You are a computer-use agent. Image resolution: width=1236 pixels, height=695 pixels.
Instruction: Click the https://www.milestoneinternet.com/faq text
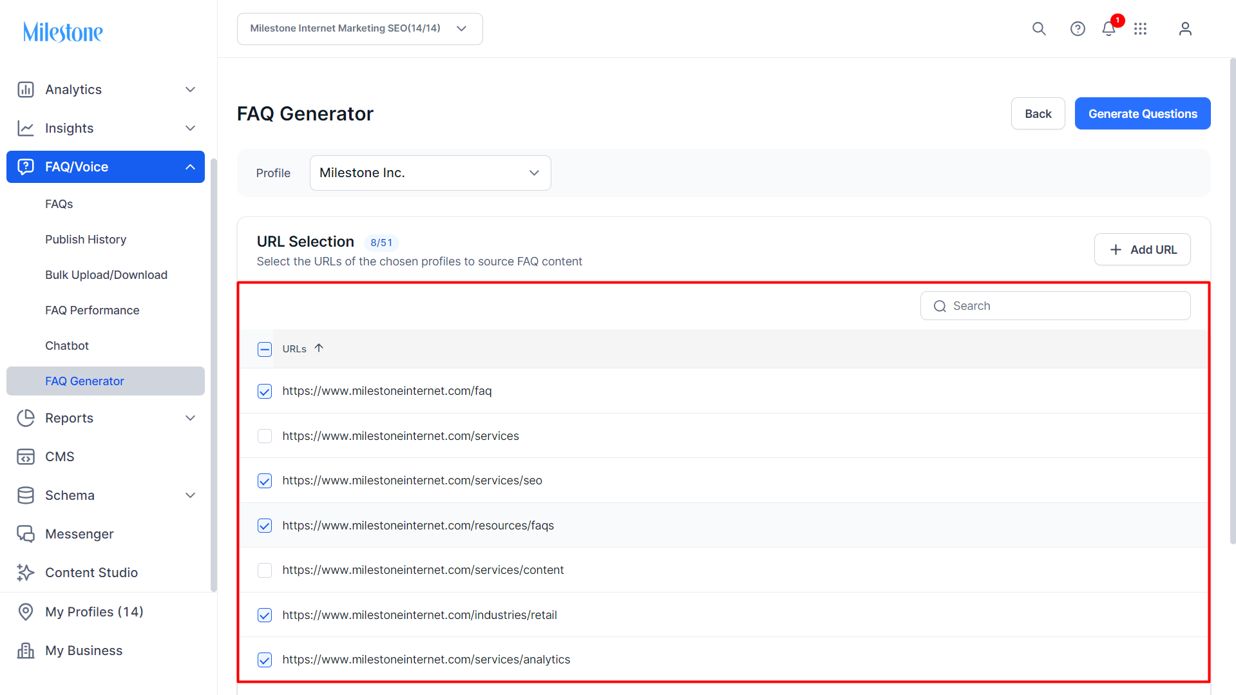[x=387, y=391]
